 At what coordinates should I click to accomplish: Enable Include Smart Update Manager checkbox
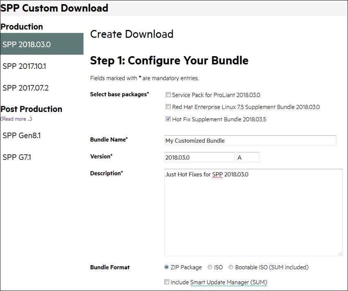pos(167,282)
